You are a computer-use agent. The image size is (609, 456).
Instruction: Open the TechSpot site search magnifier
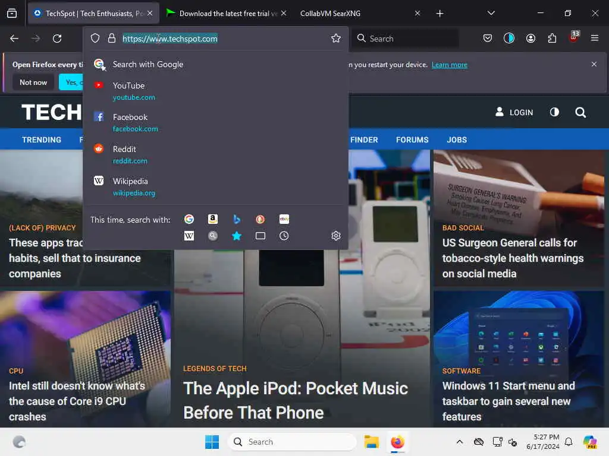click(x=580, y=112)
